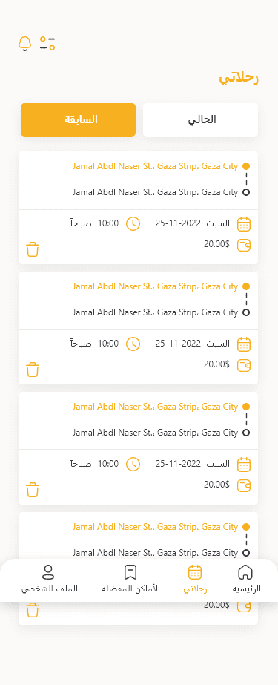The width and height of the screenshot is (278, 685).
Task: Open second trip's destination address line
Action: (x=156, y=312)
